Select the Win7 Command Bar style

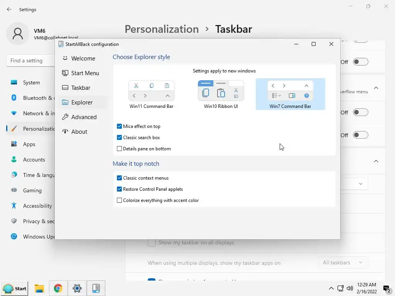290,94
